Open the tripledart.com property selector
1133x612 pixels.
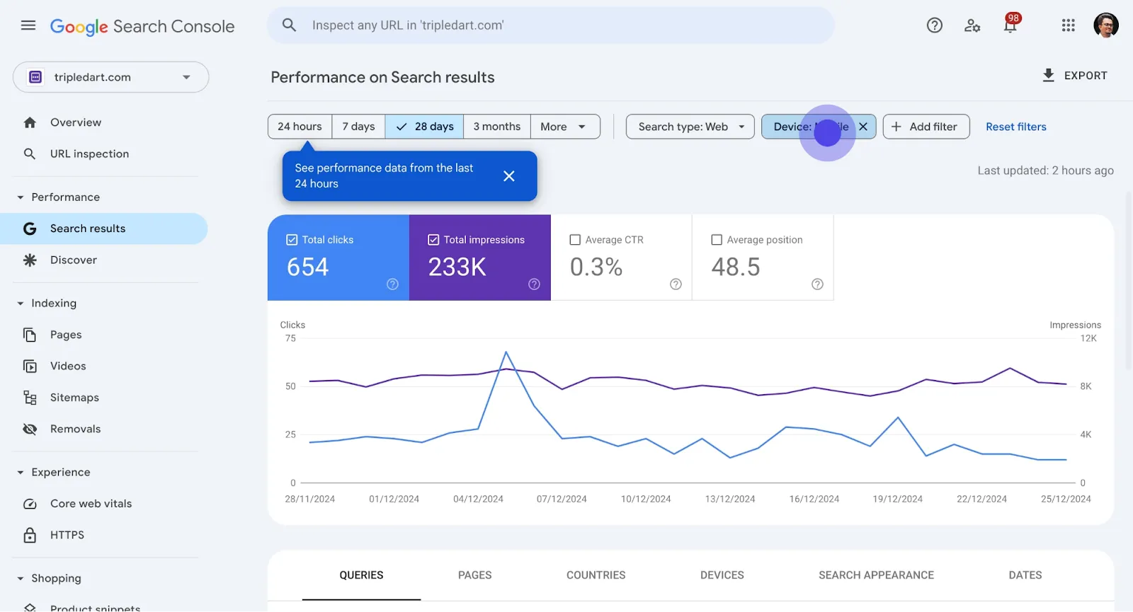click(110, 77)
